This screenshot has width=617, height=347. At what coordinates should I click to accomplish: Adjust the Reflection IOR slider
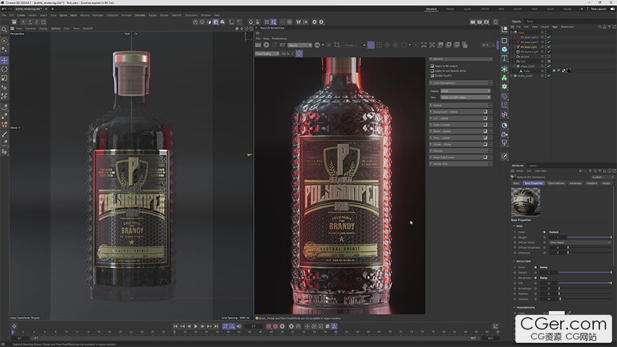point(585,283)
